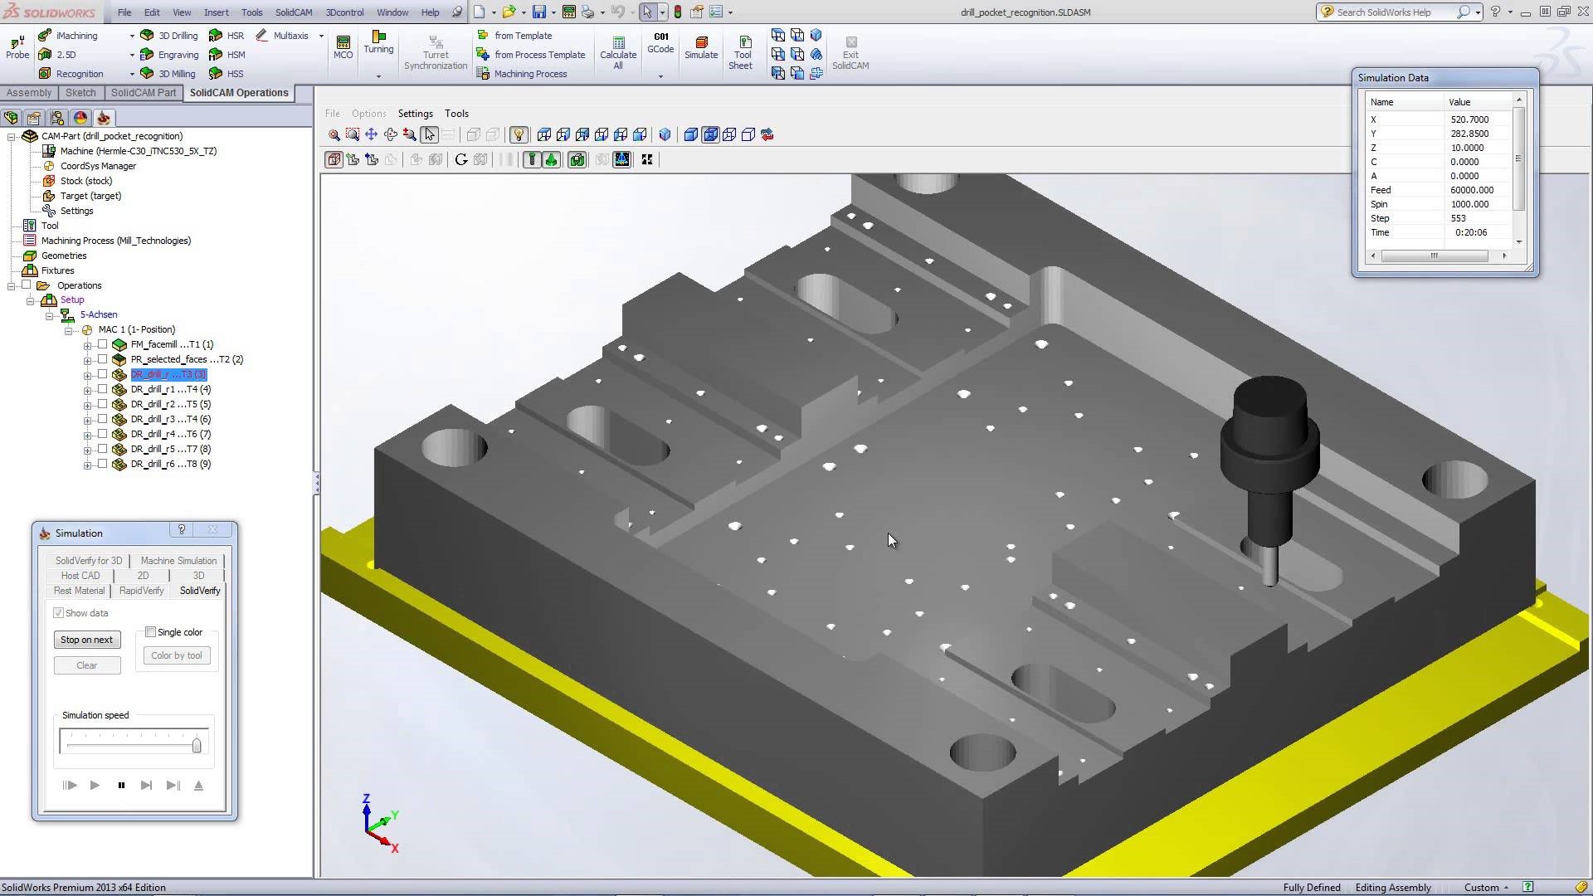Enable the Single color checkbox

point(151,632)
